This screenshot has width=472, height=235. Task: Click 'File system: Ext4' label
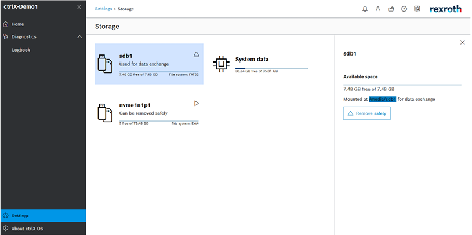pos(185,123)
